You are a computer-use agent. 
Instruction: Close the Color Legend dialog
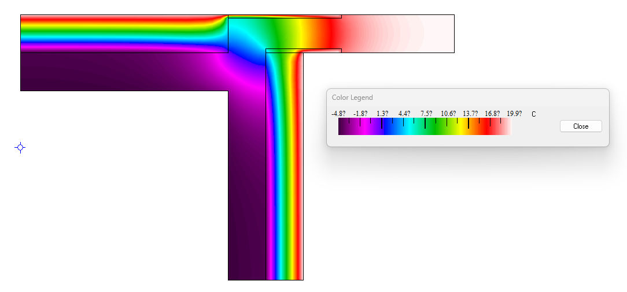tap(581, 126)
